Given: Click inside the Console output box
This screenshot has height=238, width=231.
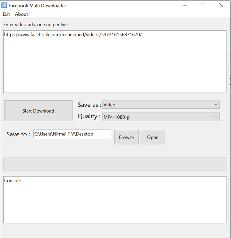Looking at the screenshot, I should tap(115, 200).
